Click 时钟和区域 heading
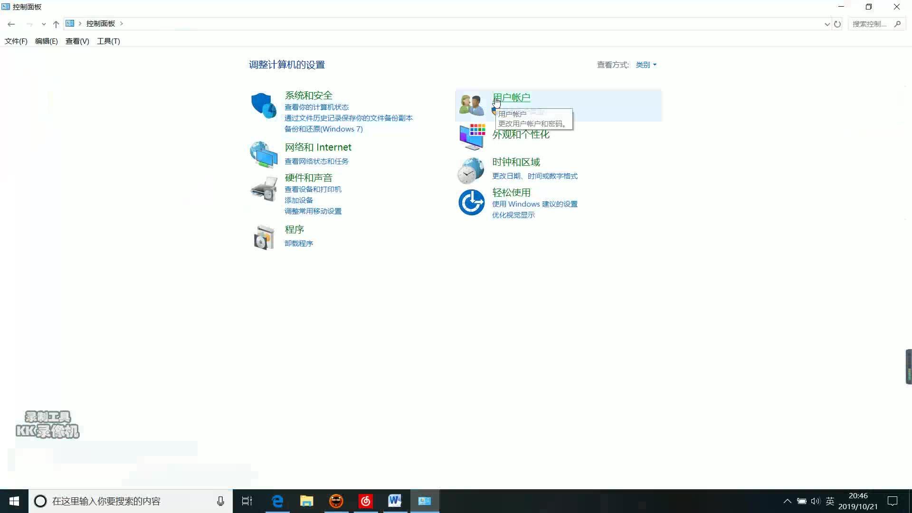Screen dimensions: 912x513 [x=516, y=162]
